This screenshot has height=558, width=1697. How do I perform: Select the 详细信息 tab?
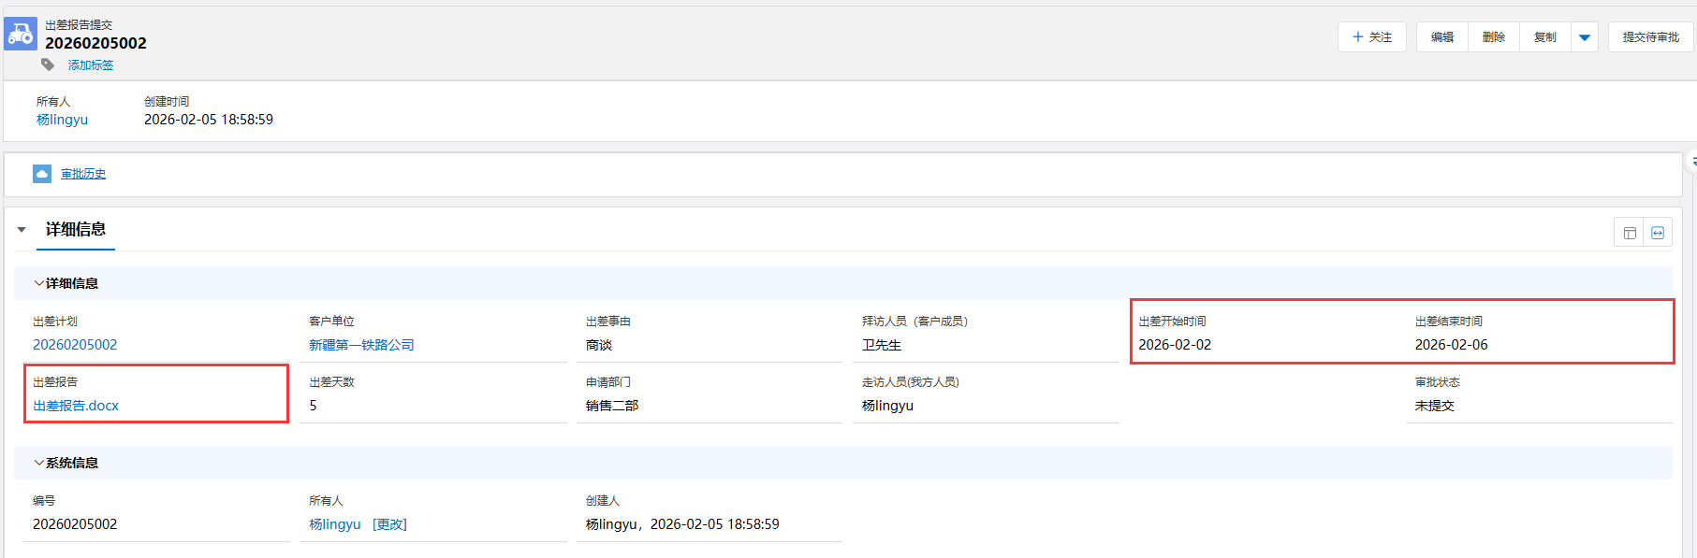(76, 230)
